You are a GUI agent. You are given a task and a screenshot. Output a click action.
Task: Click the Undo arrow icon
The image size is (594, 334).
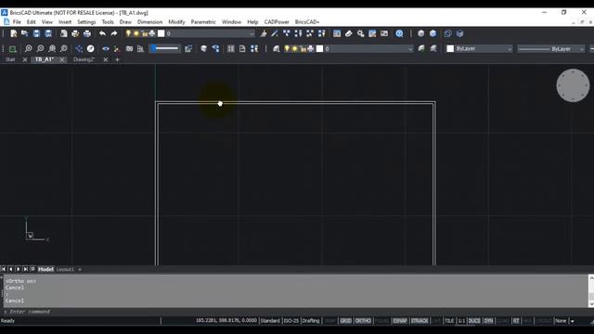102,33
